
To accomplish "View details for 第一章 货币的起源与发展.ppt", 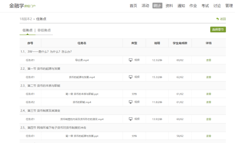I will (x=209, y=136).
